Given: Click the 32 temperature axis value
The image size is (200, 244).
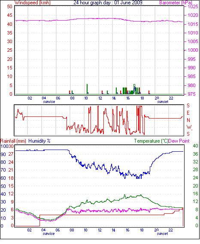Looking at the screenshot, I should click(195, 162).
